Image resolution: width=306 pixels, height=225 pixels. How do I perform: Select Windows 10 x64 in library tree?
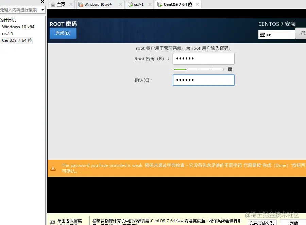[x=18, y=27]
